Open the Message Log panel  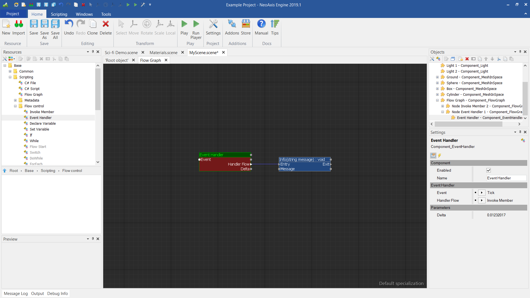click(16, 293)
